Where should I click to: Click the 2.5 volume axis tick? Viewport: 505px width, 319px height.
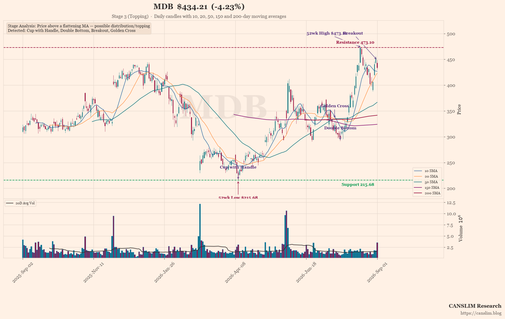[450, 247]
